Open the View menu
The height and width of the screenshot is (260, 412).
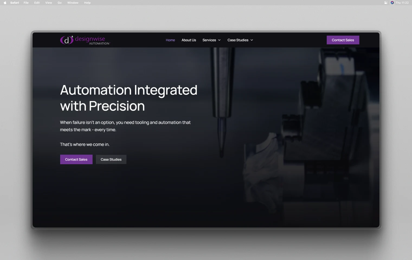pos(48,2)
